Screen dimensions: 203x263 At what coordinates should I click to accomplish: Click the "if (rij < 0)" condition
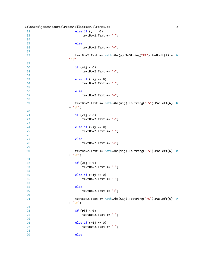click(85, 211)
